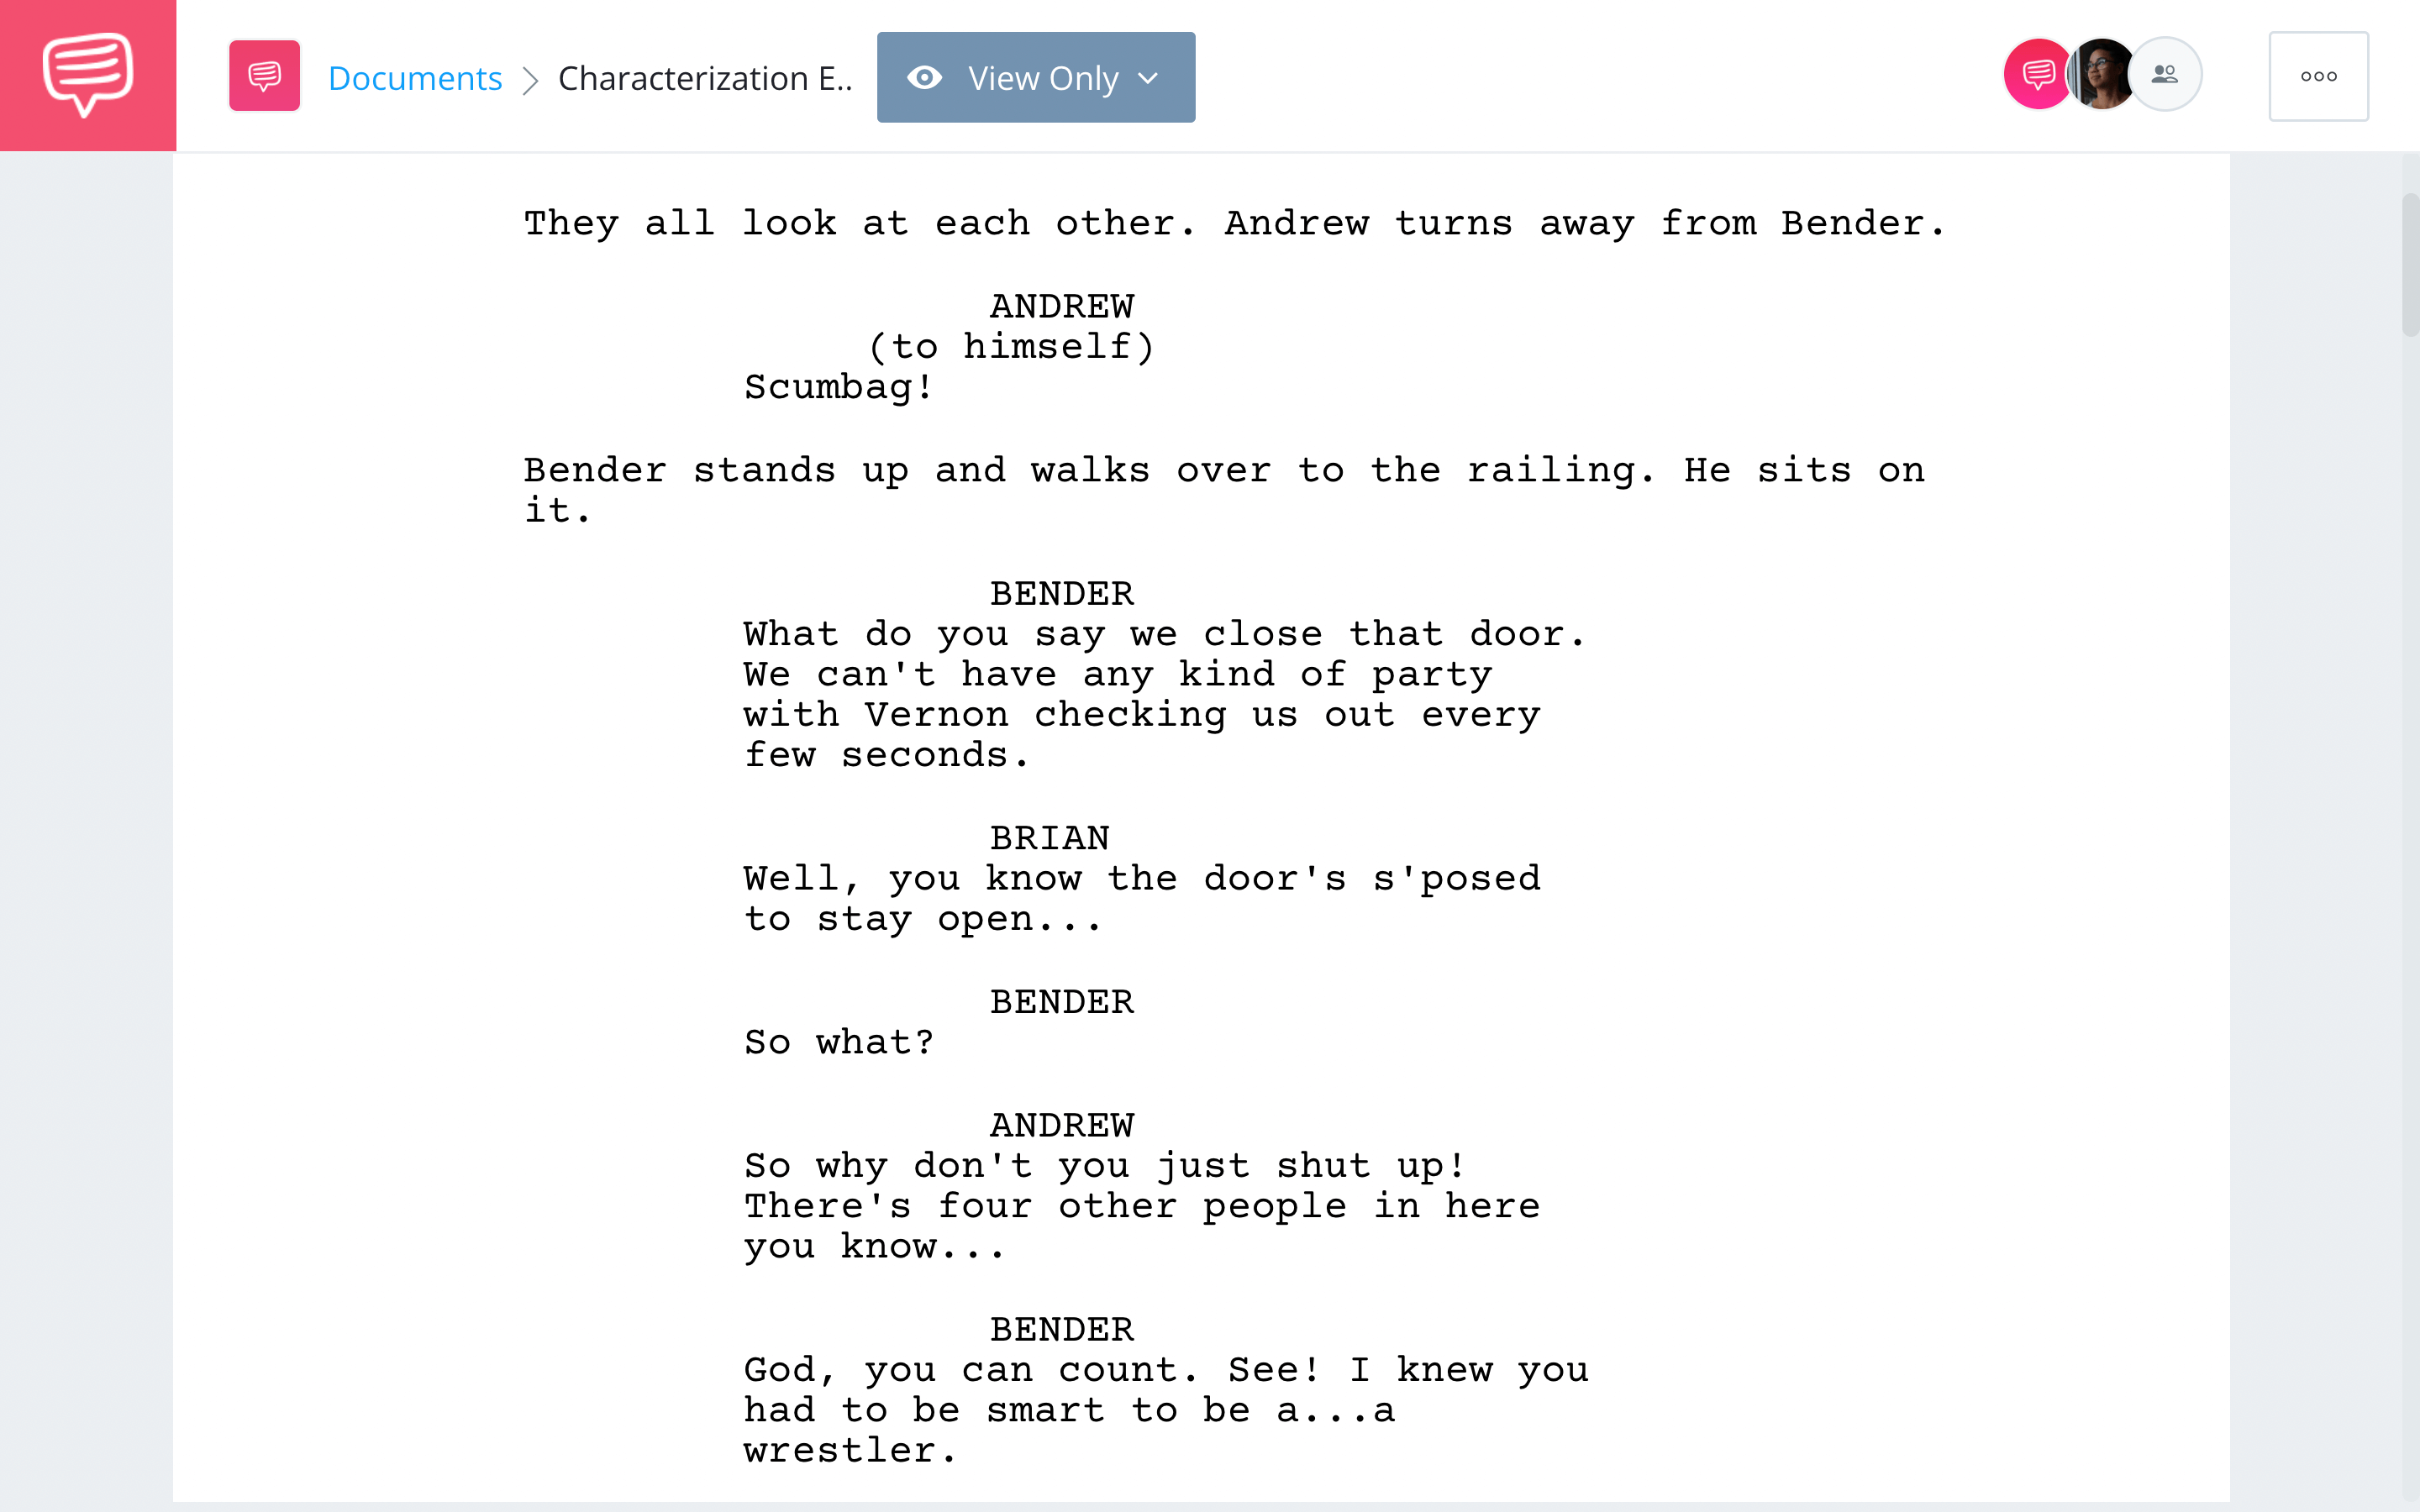Click the comment icon near profile avatar

pyautogui.click(x=2040, y=73)
